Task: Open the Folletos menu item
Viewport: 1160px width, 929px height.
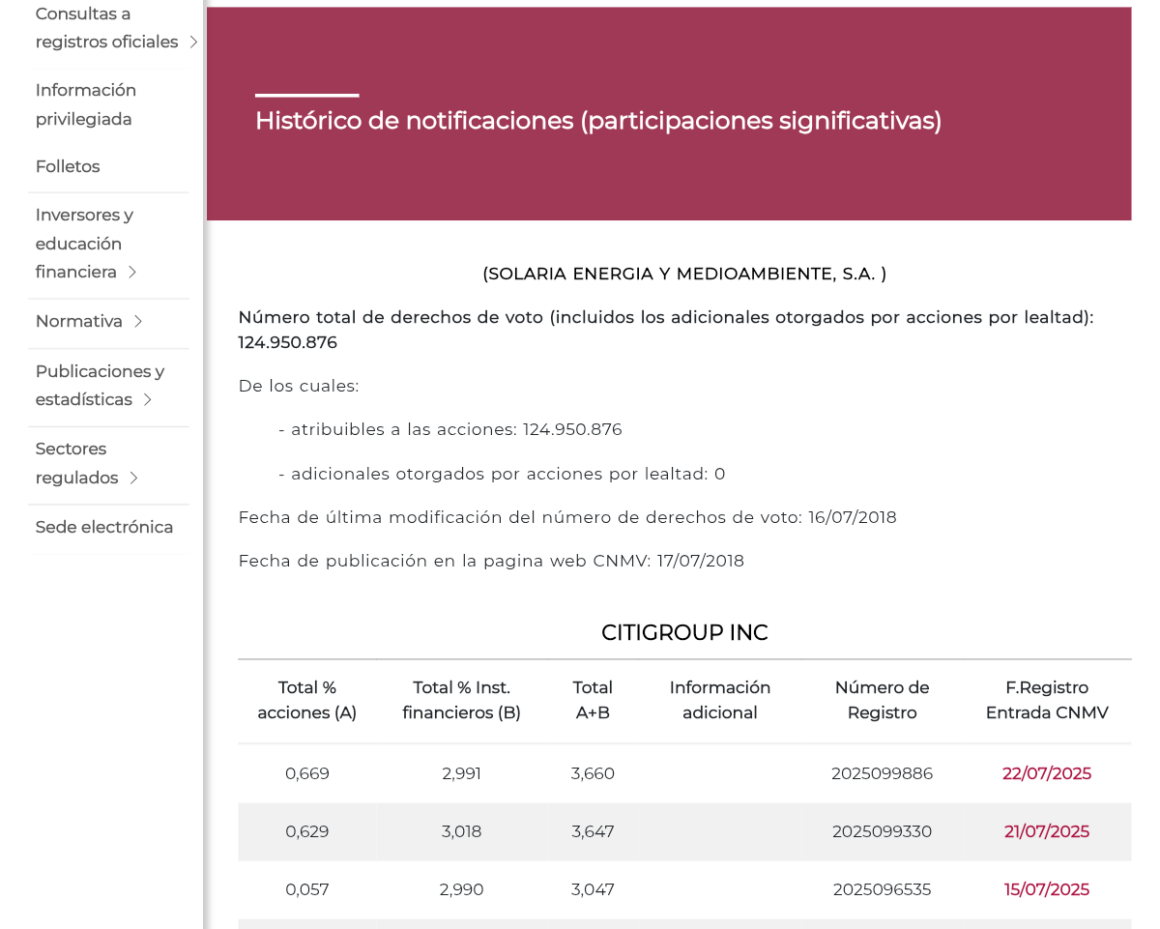Action: [68, 166]
